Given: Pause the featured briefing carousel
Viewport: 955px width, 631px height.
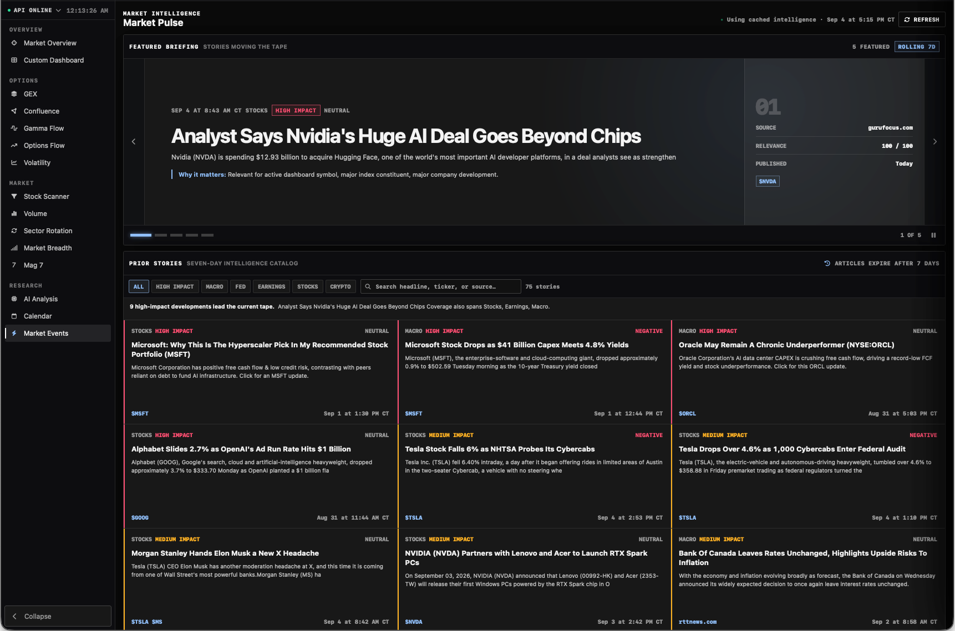Looking at the screenshot, I should [x=933, y=235].
